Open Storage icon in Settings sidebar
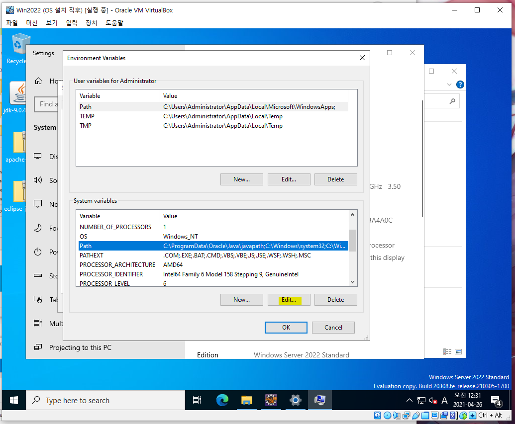 [38, 276]
